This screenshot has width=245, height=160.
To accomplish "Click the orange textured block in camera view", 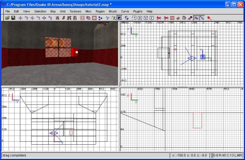I will click(58, 47).
